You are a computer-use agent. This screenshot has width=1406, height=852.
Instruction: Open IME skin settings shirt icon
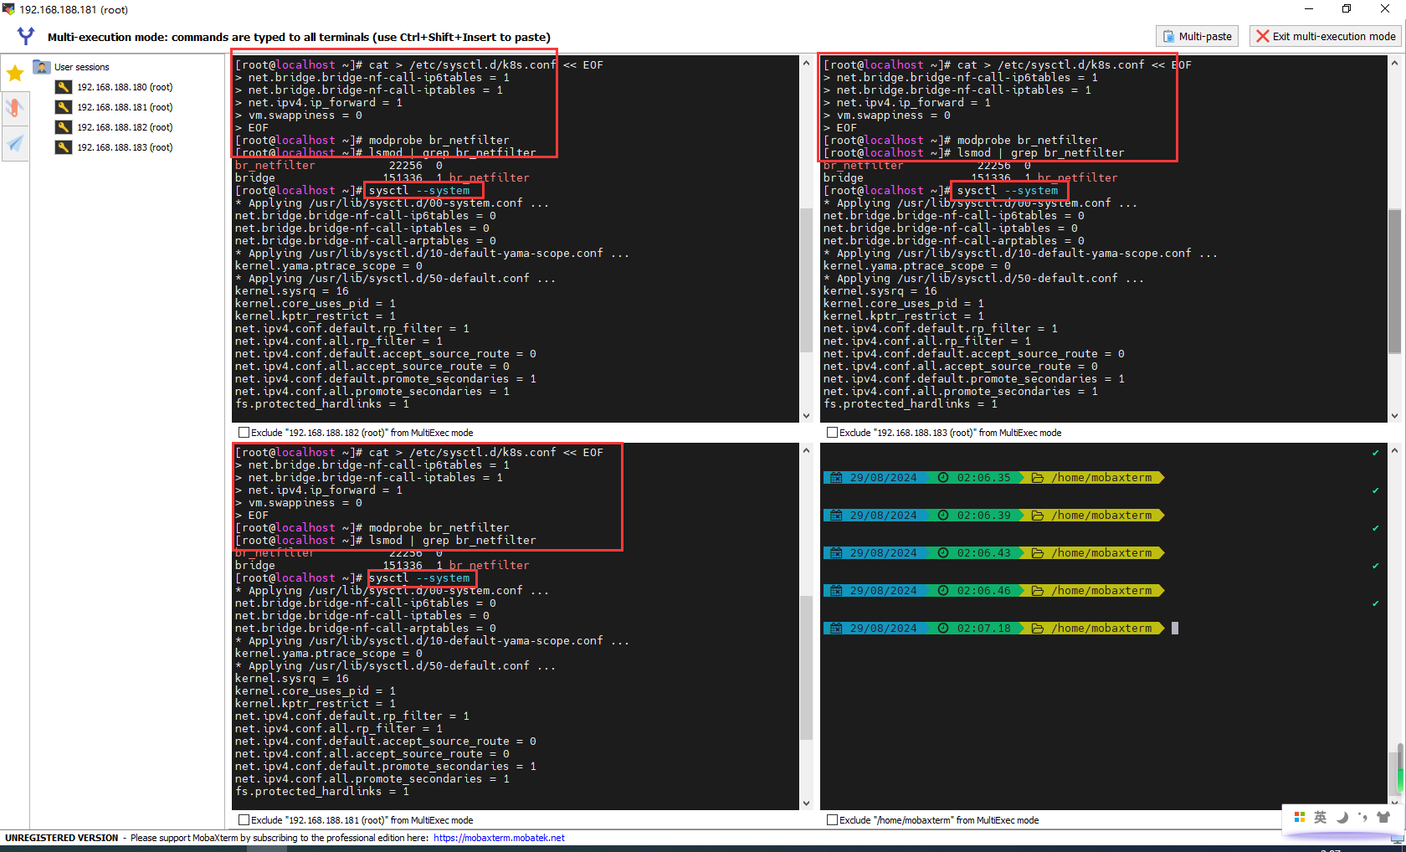click(x=1383, y=817)
